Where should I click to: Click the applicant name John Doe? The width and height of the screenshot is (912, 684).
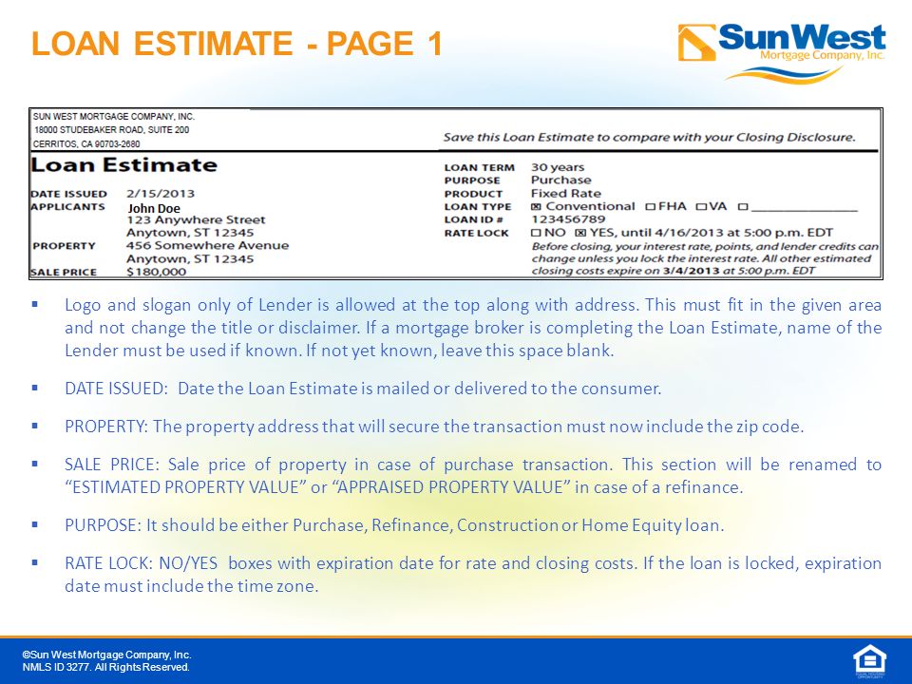[154, 208]
